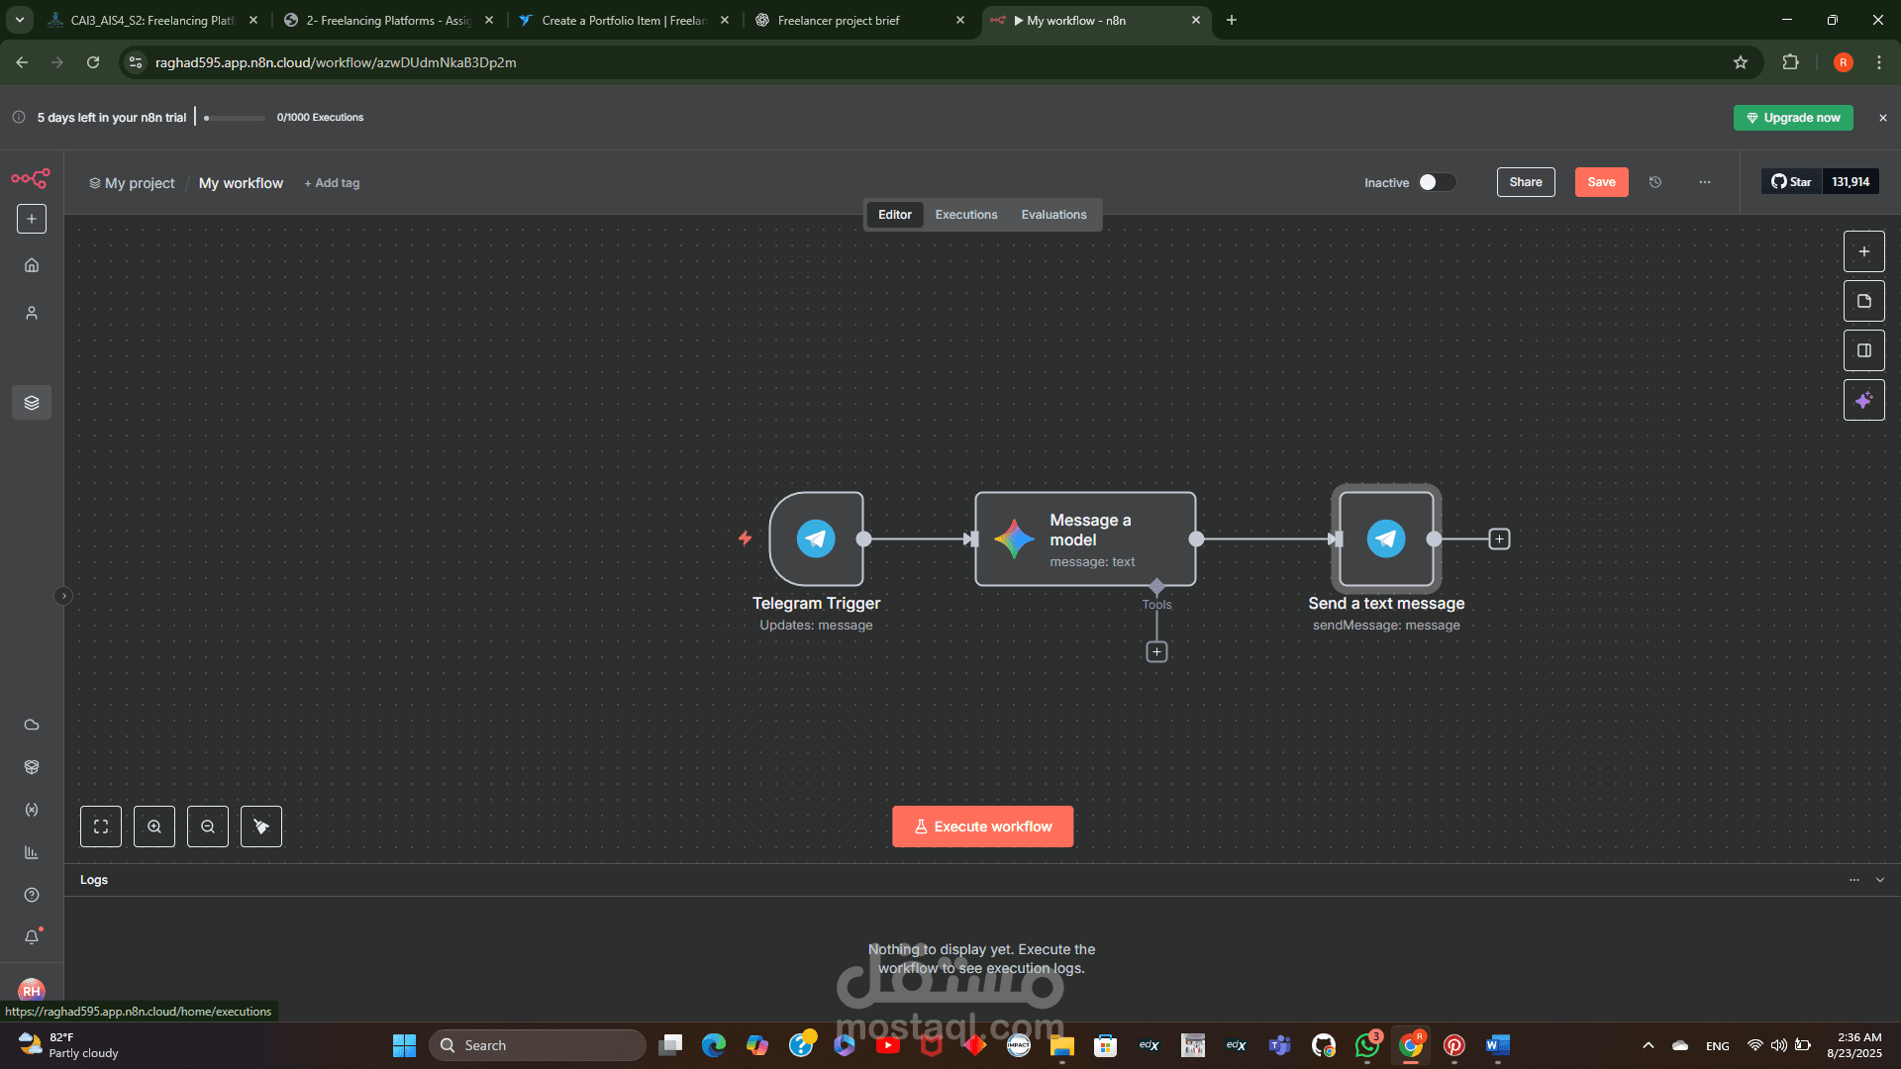Open the Variables icon in sidebar

click(32, 810)
